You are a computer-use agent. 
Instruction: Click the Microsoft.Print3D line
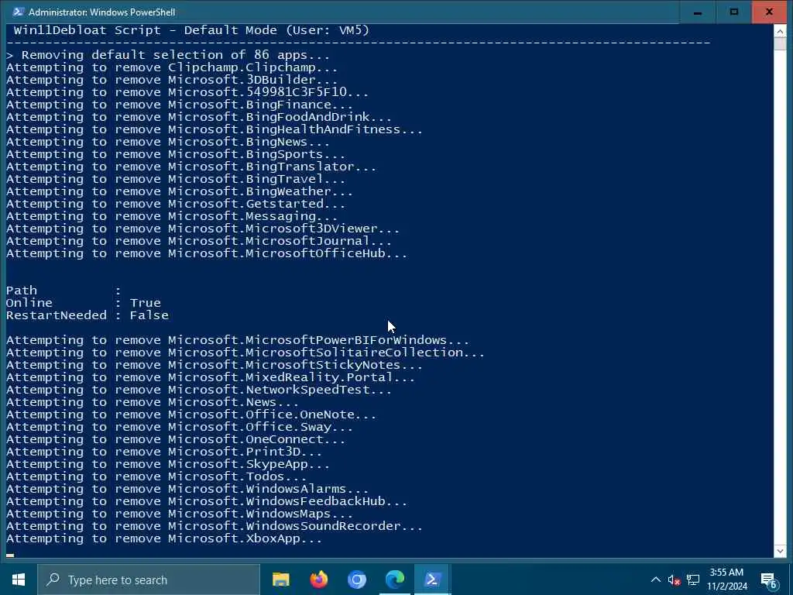point(164,452)
